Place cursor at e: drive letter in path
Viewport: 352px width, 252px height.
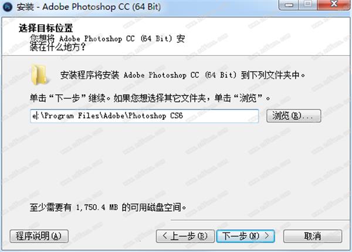pos(35,116)
